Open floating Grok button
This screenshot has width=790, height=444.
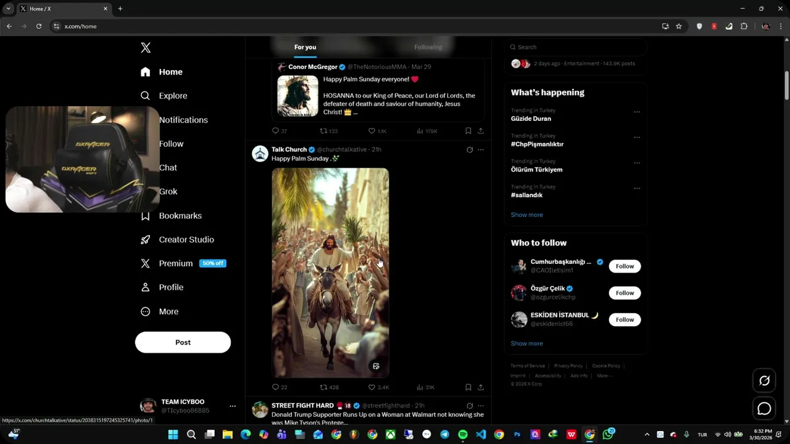(x=764, y=381)
